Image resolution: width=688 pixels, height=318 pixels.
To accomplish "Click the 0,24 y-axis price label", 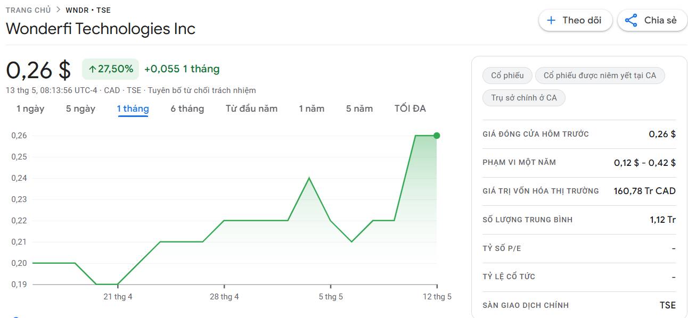I will point(19,178).
